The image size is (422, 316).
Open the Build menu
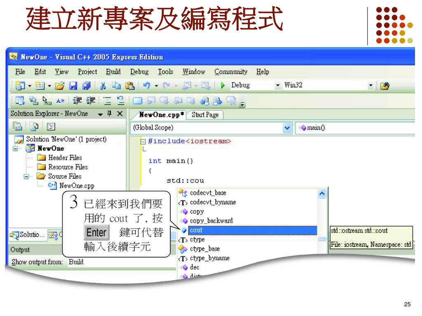coord(113,72)
